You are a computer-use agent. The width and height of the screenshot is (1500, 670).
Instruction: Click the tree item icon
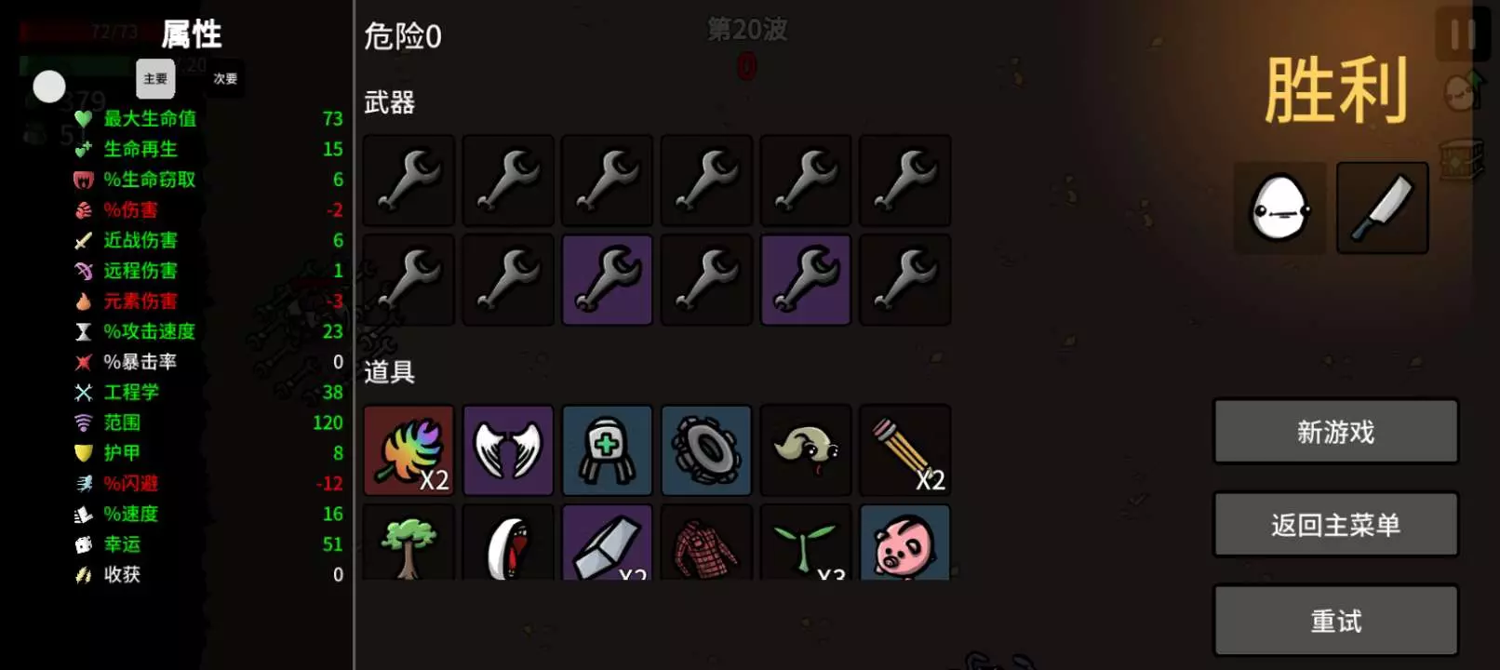tap(408, 543)
